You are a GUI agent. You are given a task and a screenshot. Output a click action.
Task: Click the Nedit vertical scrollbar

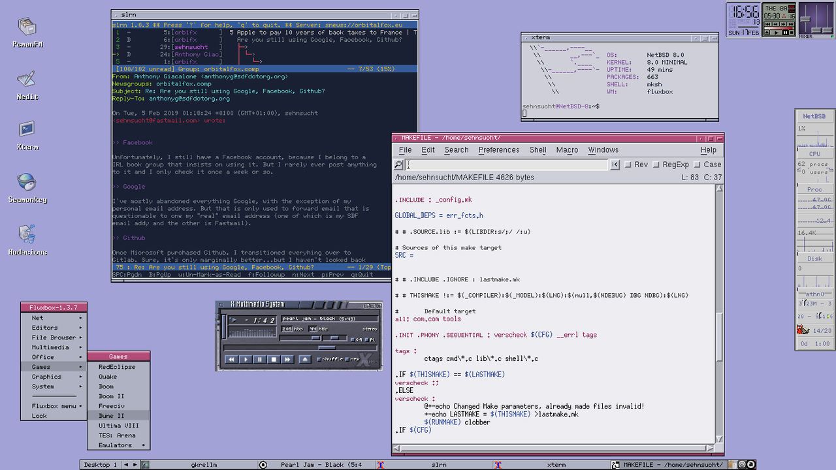pos(720,315)
